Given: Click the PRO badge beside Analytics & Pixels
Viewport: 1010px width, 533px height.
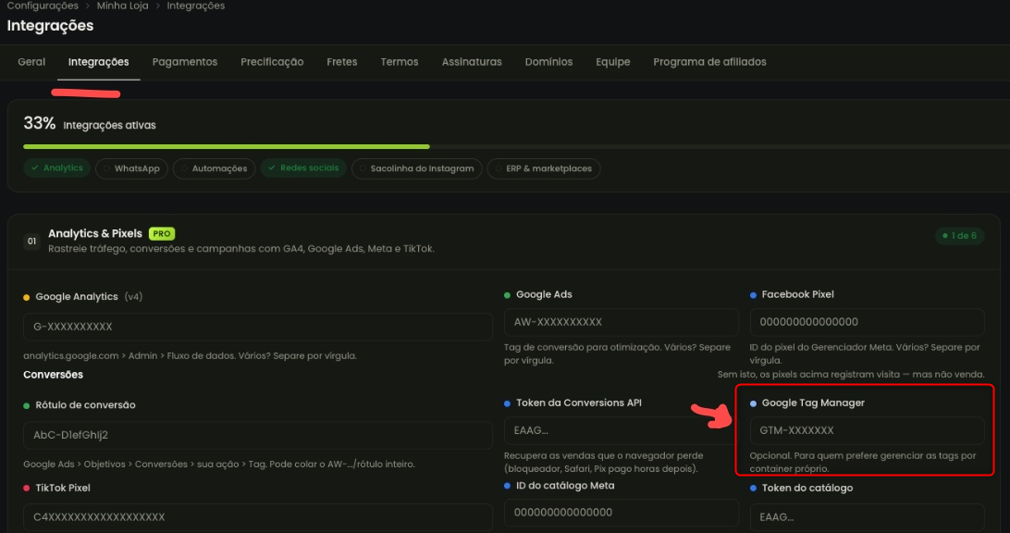Looking at the screenshot, I should 162,234.
